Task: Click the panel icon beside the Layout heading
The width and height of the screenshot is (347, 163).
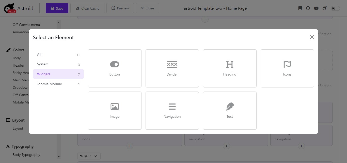Action: click(x=8, y=120)
